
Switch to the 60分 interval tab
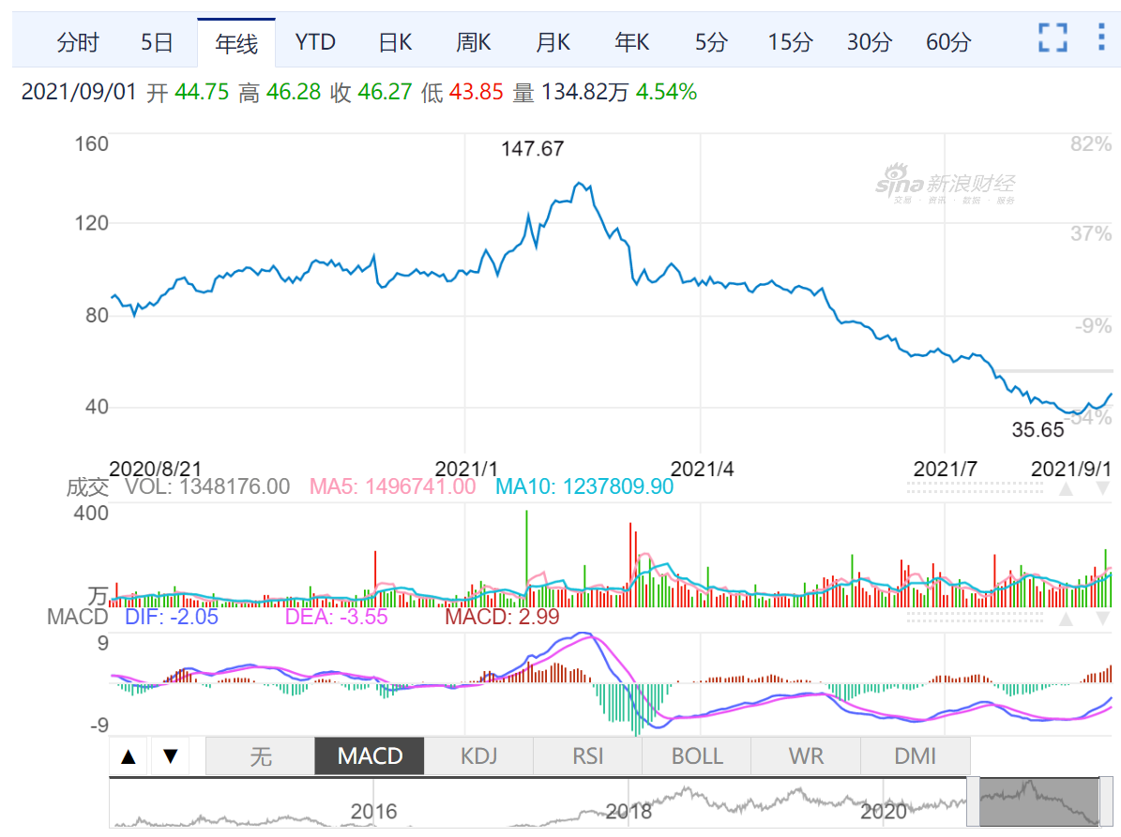948,42
